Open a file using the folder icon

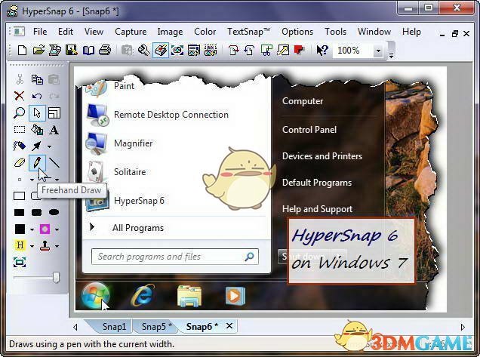[x=38, y=50]
